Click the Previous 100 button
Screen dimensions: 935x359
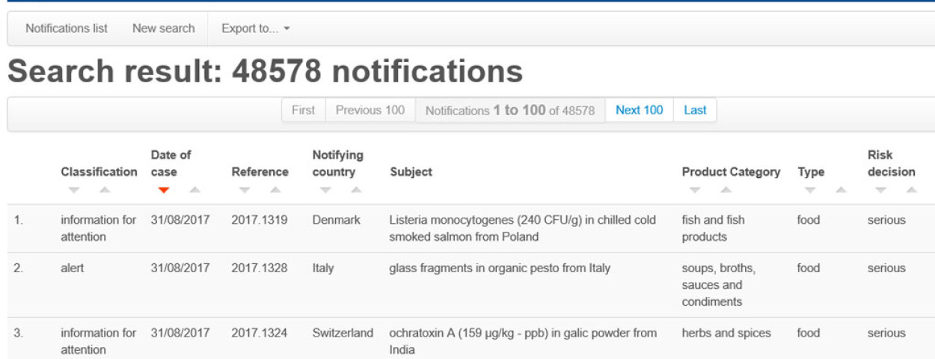pos(370,111)
